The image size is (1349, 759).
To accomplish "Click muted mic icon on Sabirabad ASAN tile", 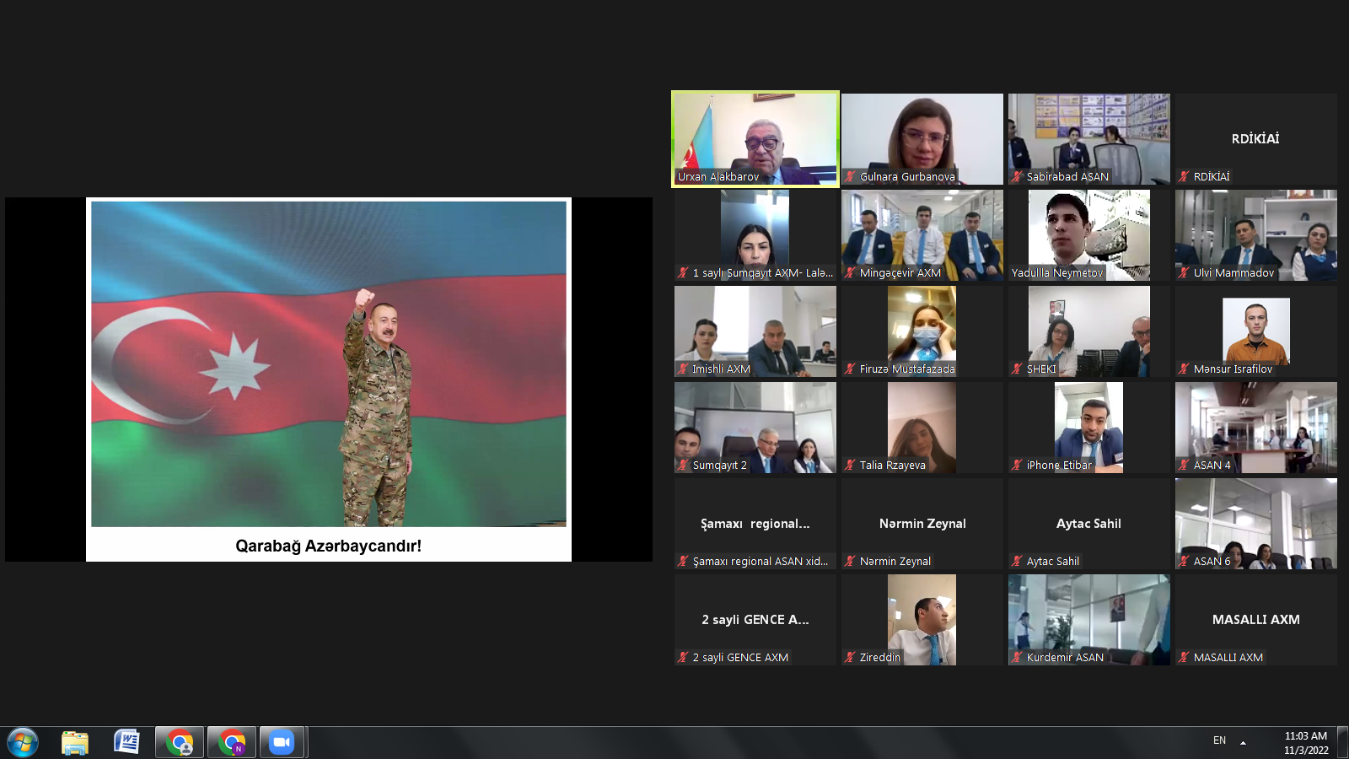I will coord(1017,177).
